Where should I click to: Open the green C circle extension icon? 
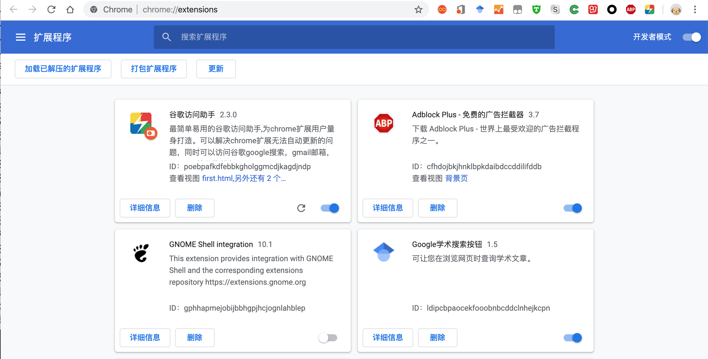coord(574,10)
